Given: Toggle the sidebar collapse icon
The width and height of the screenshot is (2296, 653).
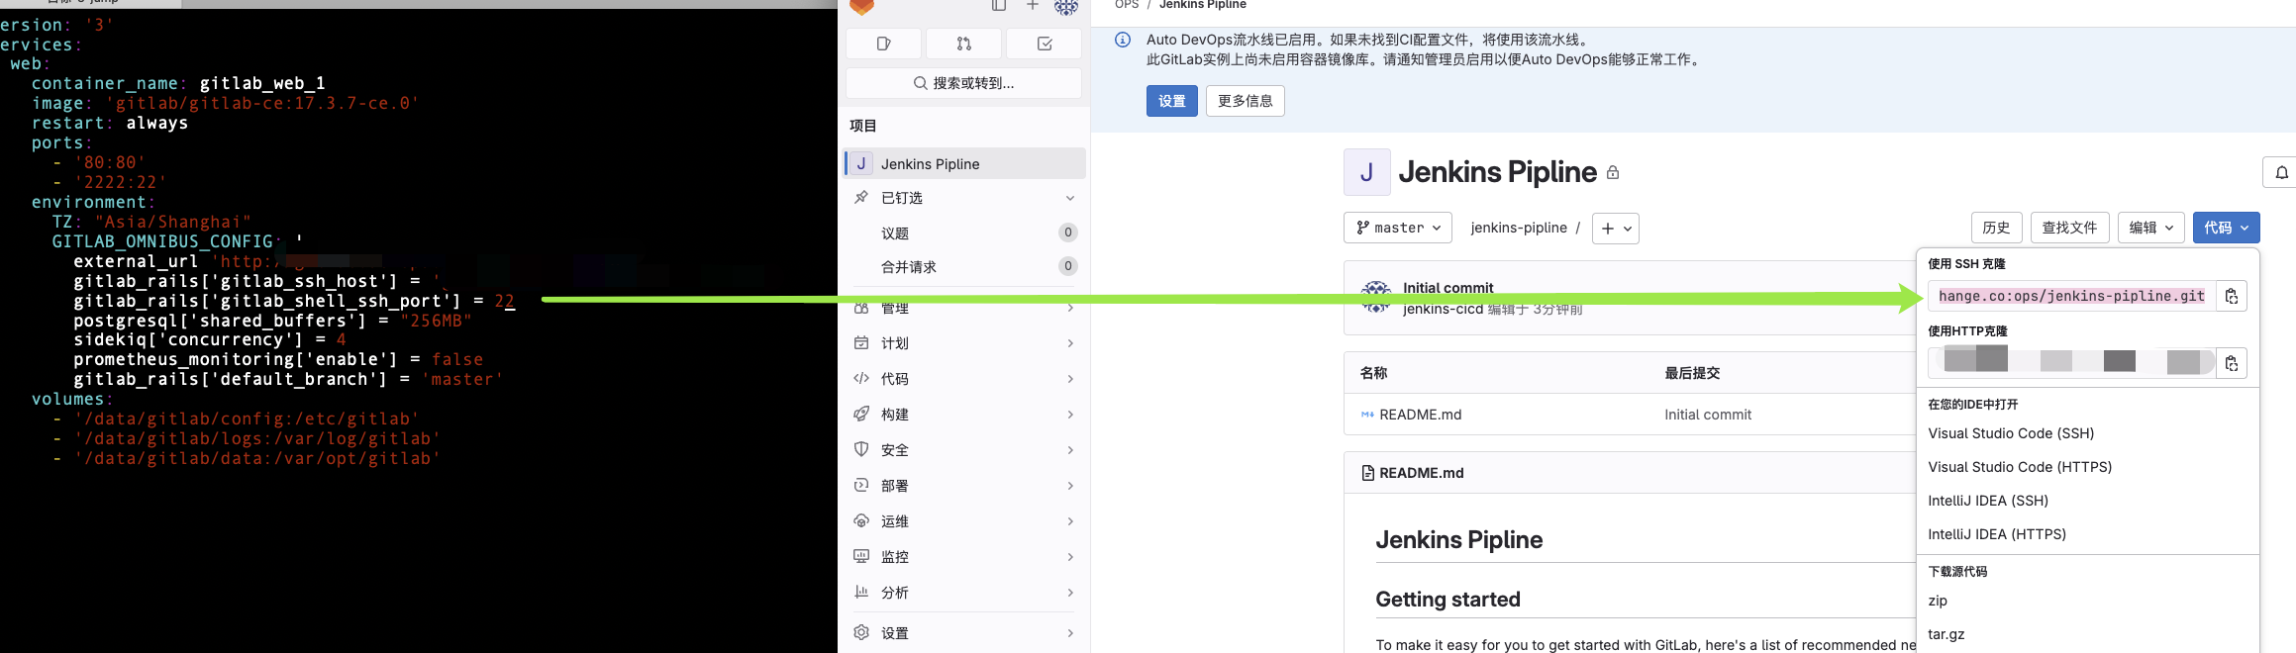Looking at the screenshot, I should pyautogui.click(x=999, y=6).
